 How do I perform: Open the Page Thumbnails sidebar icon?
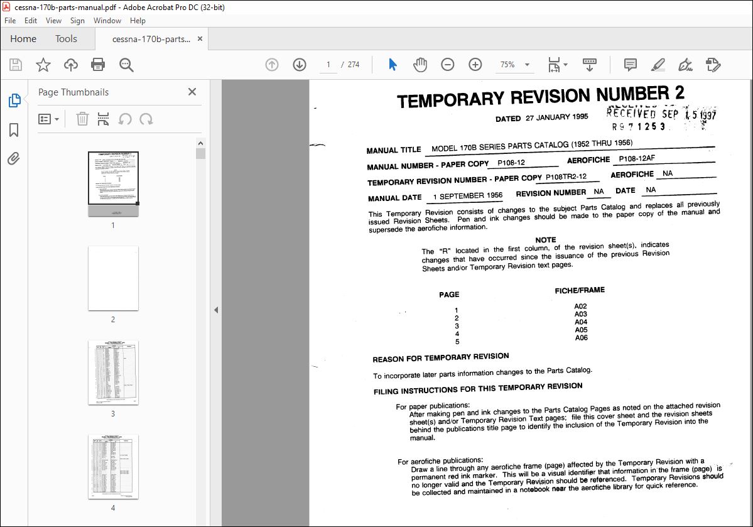[x=14, y=101]
